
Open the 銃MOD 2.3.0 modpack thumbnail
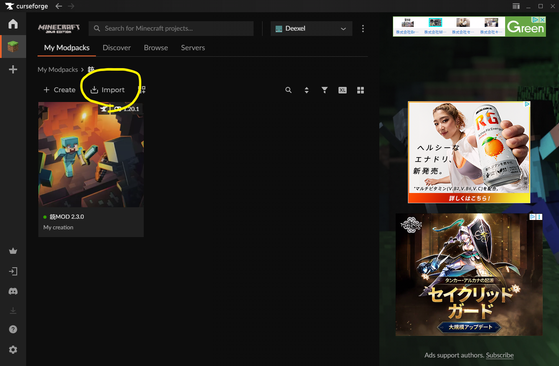click(91, 155)
